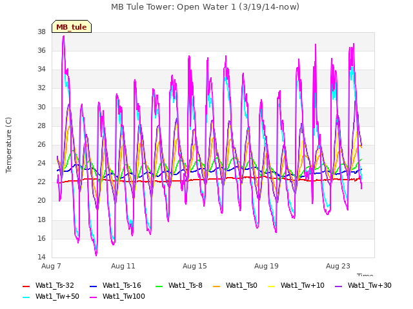Viewport: 413px width, 309px height.
Task: Click the Wat1_Ts-16 legend label
Action: 122,286
